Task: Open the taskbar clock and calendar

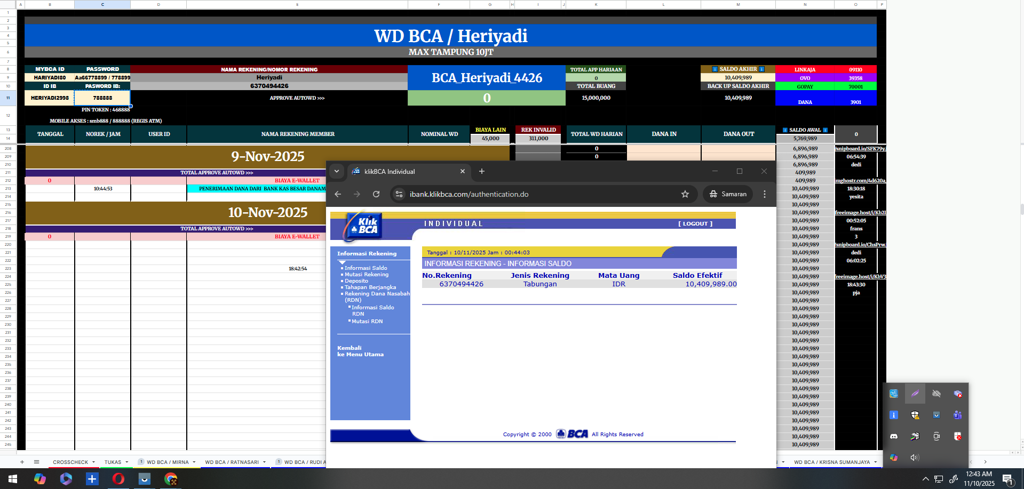Action: [x=979, y=479]
